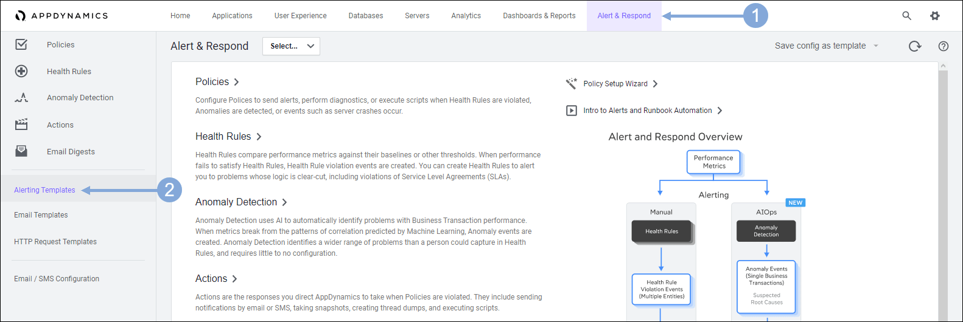Open the Databases tab
Image resolution: width=963 pixels, height=322 pixels.
click(x=365, y=16)
